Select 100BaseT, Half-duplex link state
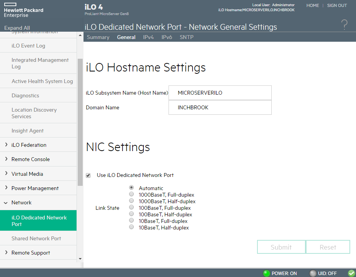The width and height of the screenshot is (356, 277). (x=131, y=214)
